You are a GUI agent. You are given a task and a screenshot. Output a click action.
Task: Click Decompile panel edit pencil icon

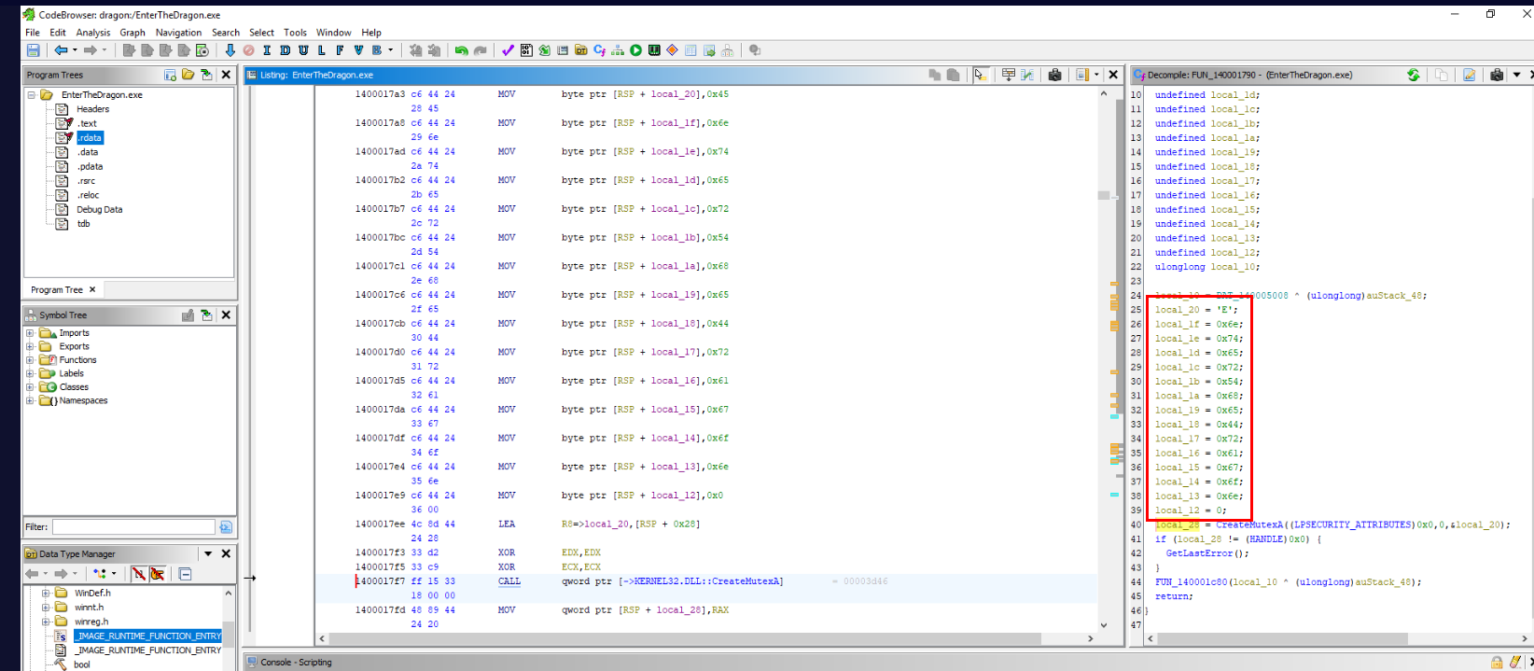coord(1469,75)
